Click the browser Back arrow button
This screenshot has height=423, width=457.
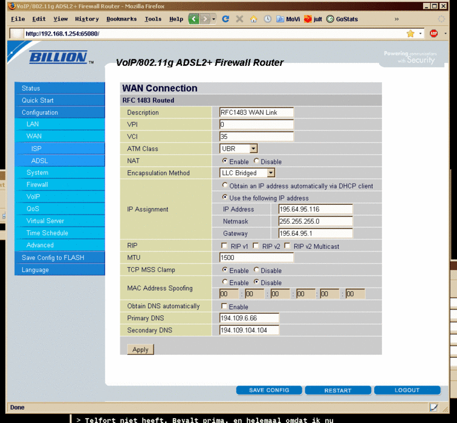click(193, 19)
